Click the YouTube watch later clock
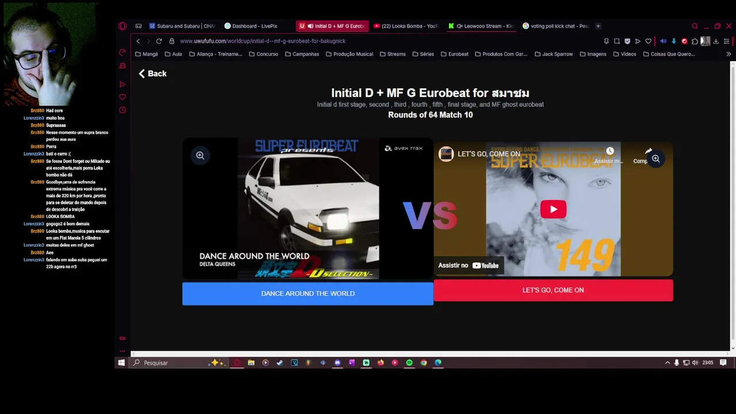Viewport: 736px width, 414px height. tap(609, 152)
